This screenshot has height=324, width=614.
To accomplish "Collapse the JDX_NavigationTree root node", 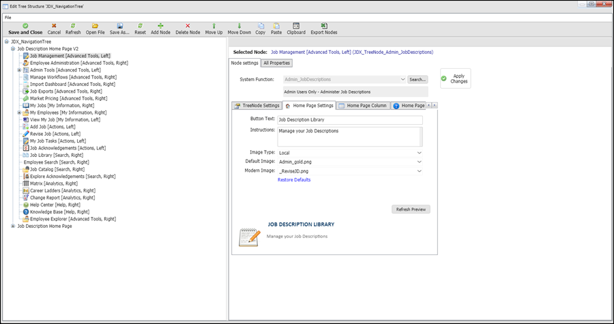I will pos(6,42).
